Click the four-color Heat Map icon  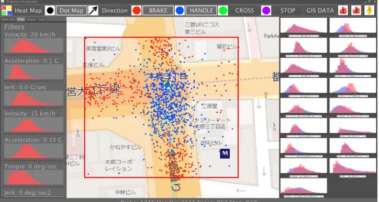click(x=6, y=10)
